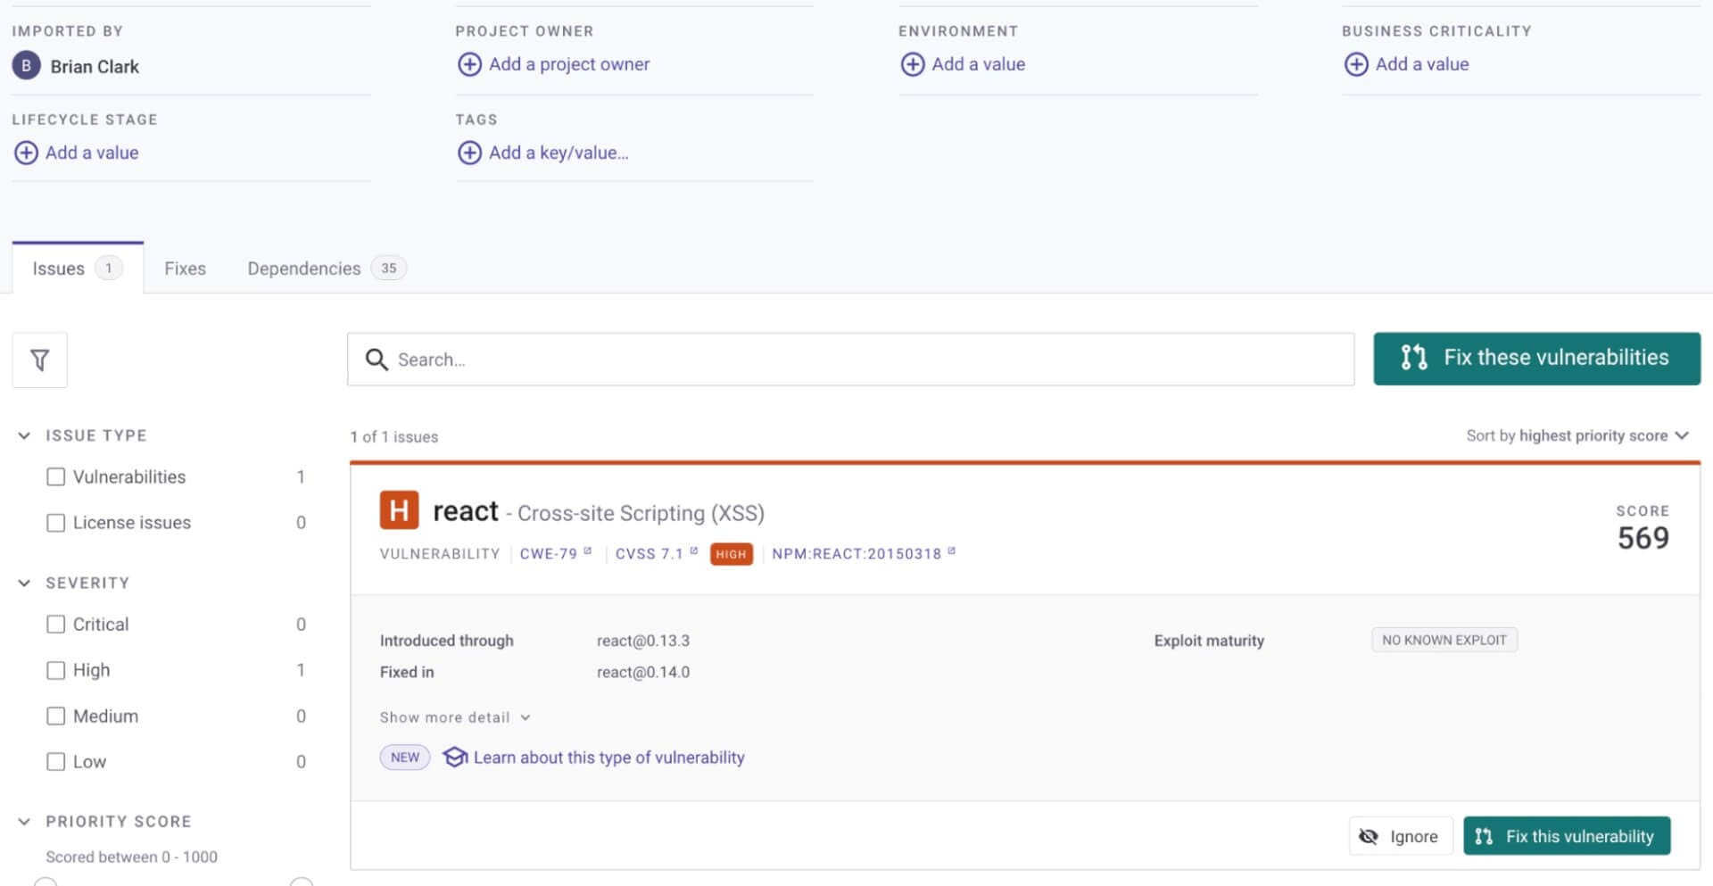The image size is (1713, 886).
Task: Click the high severity H badge on react issue
Action: (399, 510)
